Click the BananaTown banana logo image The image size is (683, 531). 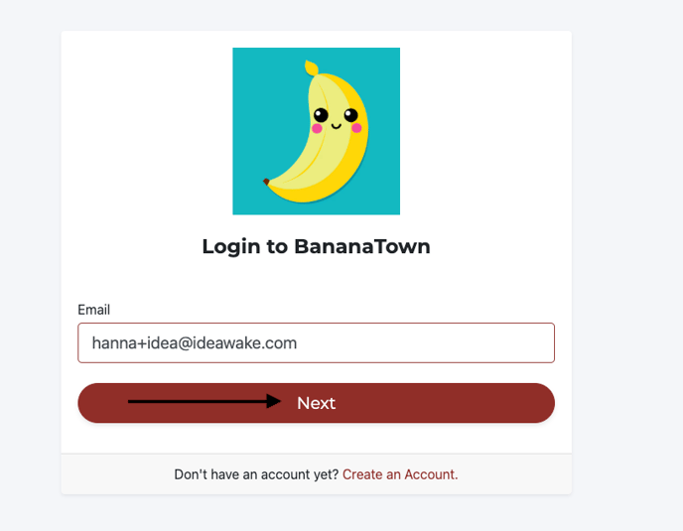click(317, 131)
